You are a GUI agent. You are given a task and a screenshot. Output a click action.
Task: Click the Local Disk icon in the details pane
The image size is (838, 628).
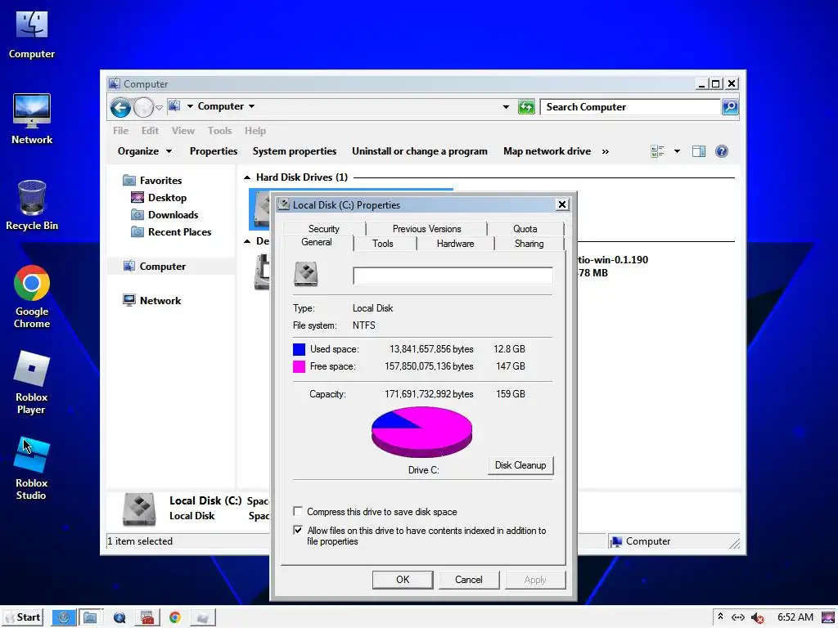click(139, 509)
